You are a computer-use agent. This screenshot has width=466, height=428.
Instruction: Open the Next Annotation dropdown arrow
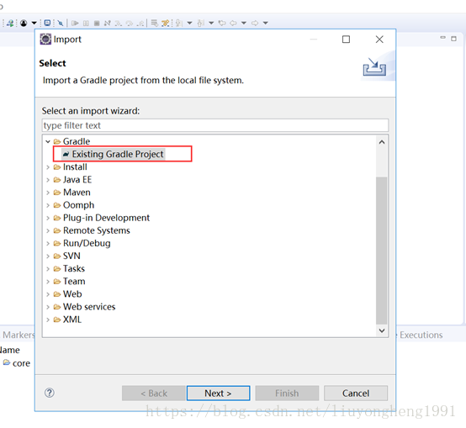pos(189,23)
